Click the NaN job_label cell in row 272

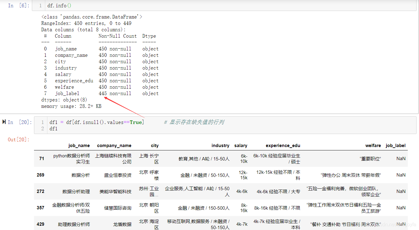(401, 191)
